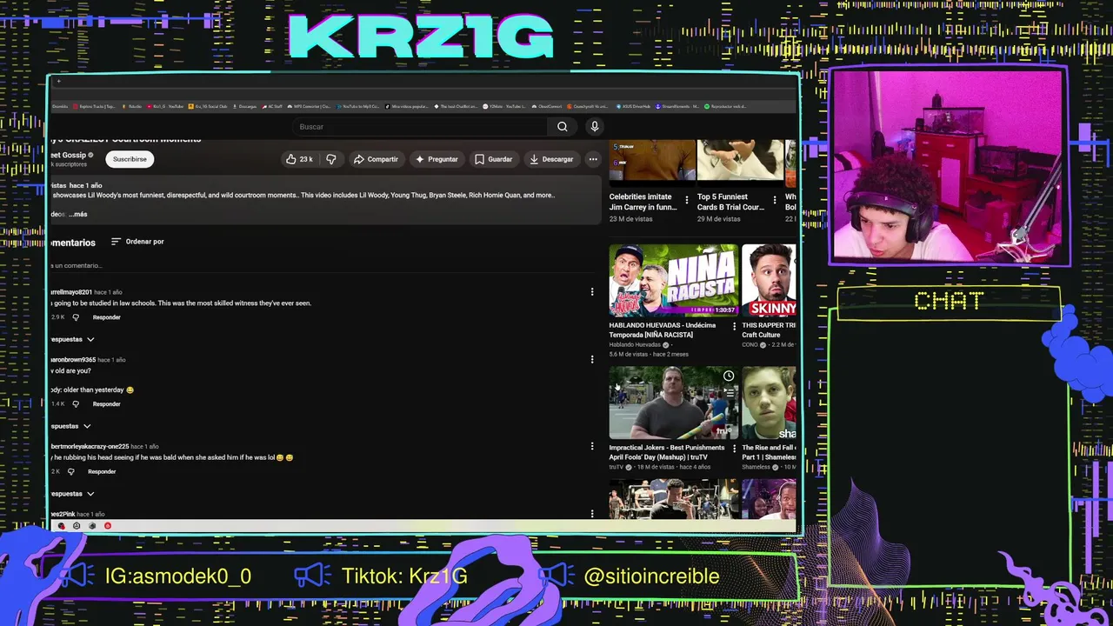The height and width of the screenshot is (626, 1113).
Task: Open options menu for 'rubbing his head' comment
Action: click(592, 446)
